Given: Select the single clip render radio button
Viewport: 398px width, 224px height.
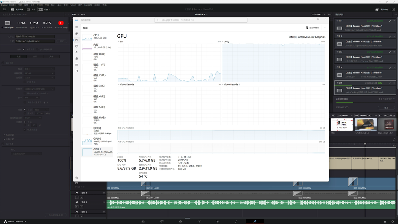Looking at the screenshot, I should [24, 49].
